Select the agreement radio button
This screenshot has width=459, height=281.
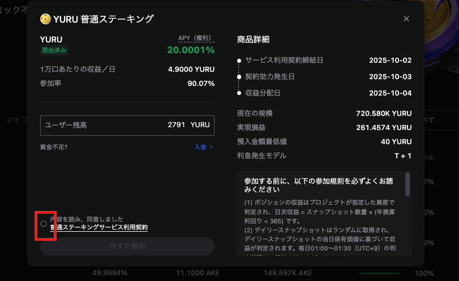pyautogui.click(x=44, y=223)
